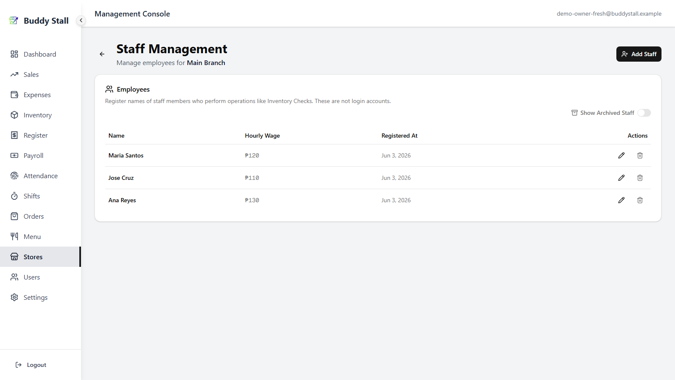
Task: Go to Expenses in the sidebar
Action: point(40,95)
